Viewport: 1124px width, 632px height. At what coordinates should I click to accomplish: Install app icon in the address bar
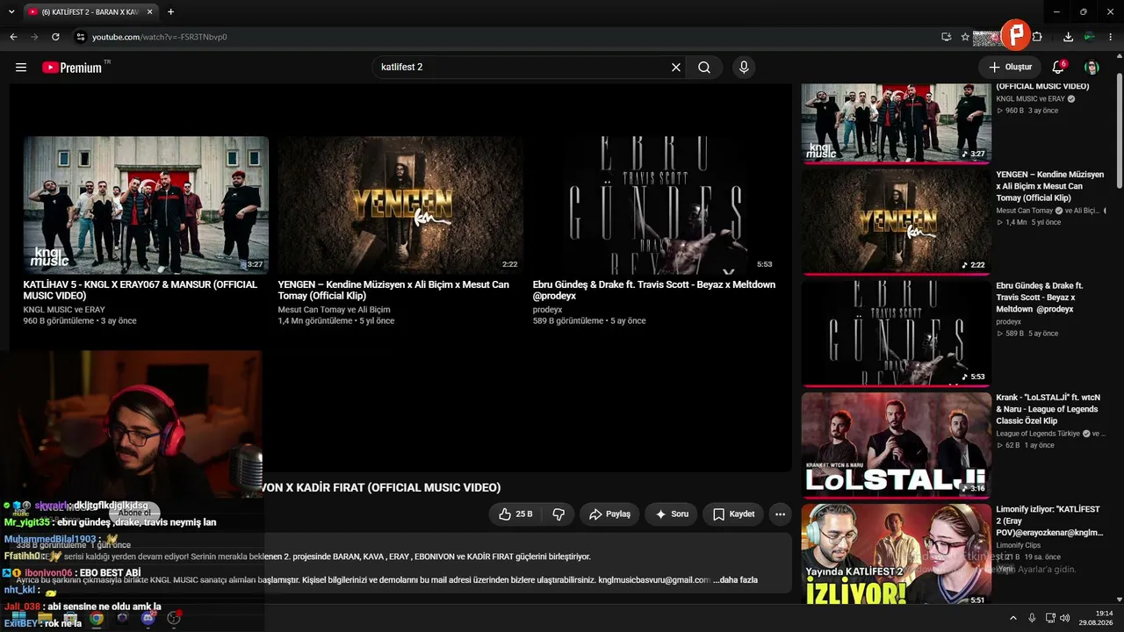946,37
